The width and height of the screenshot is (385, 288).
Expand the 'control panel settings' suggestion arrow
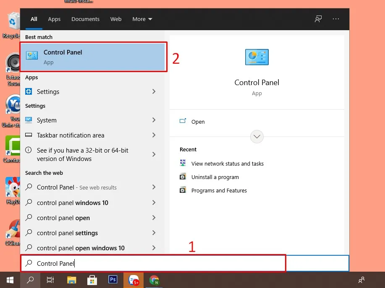tap(154, 233)
